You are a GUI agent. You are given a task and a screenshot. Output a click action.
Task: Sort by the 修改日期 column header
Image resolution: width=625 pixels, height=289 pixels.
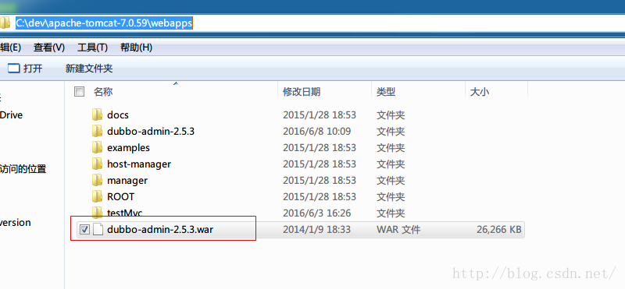coord(302,92)
